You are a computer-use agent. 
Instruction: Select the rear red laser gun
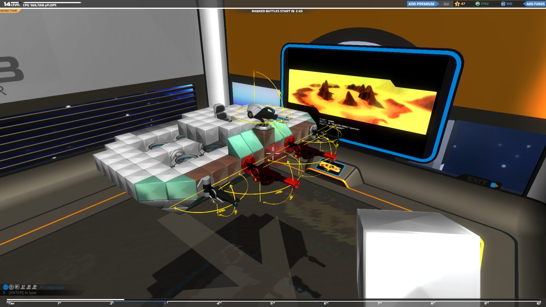click(x=310, y=149)
